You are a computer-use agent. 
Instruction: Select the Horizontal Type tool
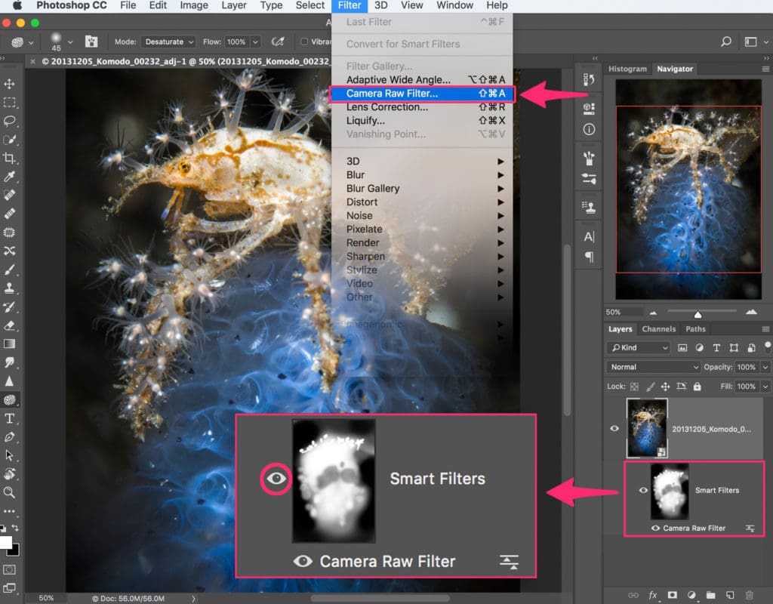[x=9, y=418]
